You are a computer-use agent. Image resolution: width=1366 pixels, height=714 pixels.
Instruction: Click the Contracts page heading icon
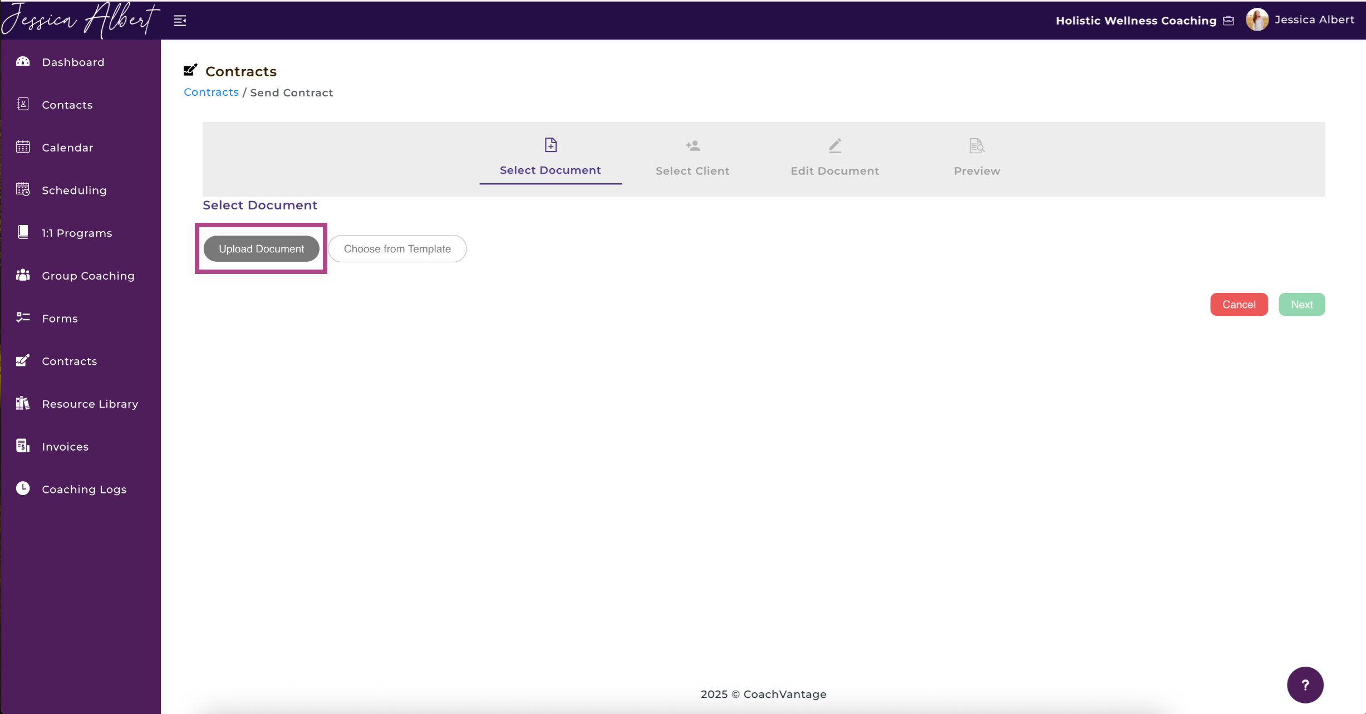[x=190, y=70]
